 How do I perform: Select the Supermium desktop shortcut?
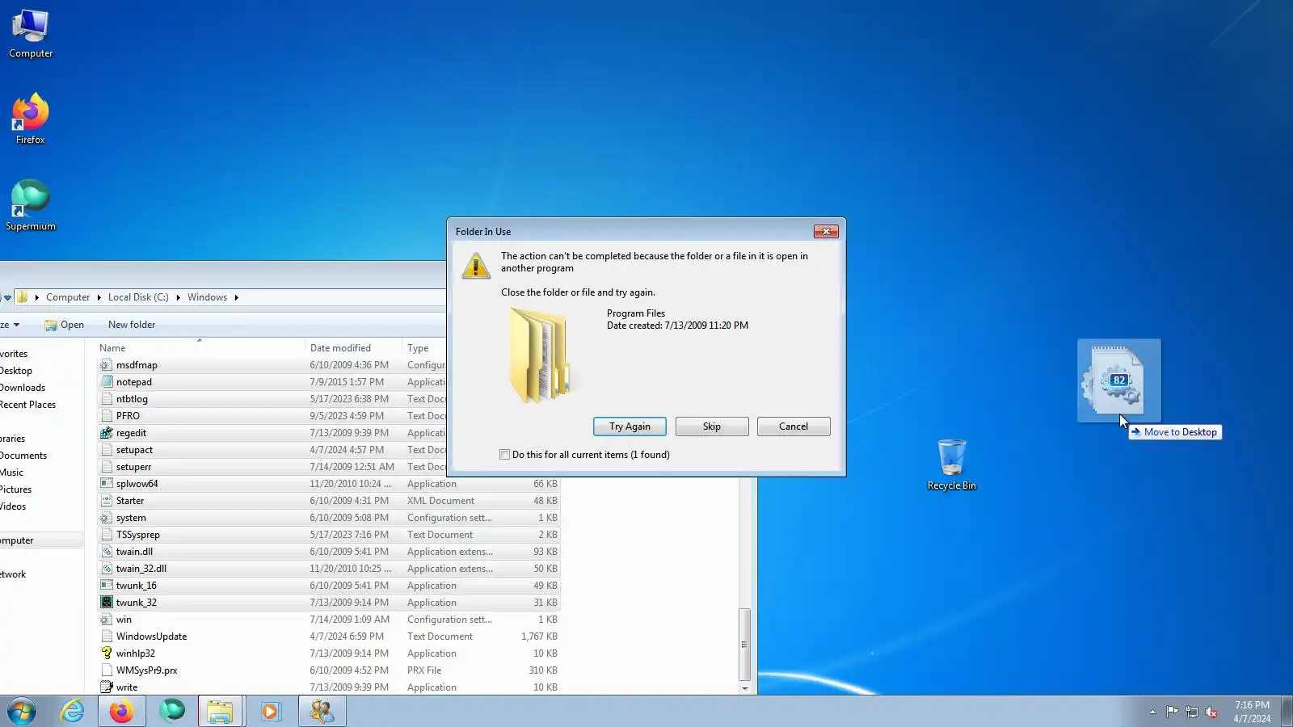(31, 206)
